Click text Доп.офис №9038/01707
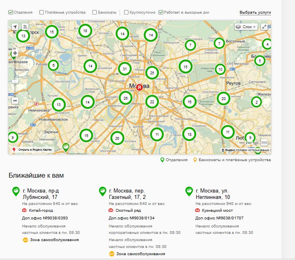The image size is (295, 260). (220, 218)
